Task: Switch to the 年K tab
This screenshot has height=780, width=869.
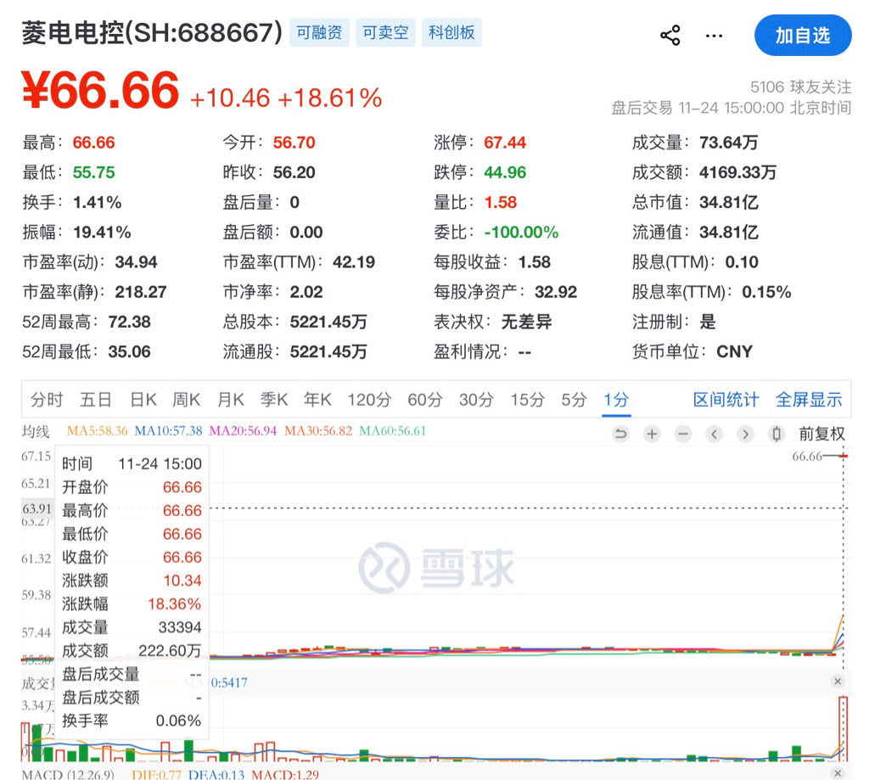Action: coord(317,400)
